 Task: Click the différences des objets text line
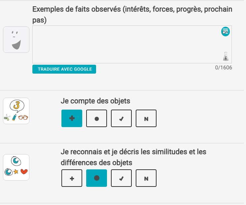(96, 162)
